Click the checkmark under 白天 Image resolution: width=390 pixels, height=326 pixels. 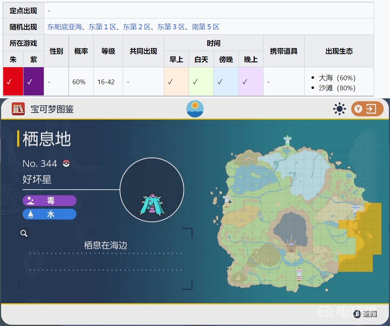pyautogui.click(x=195, y=82)
